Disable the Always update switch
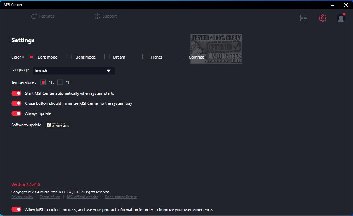 pos(16,113)
